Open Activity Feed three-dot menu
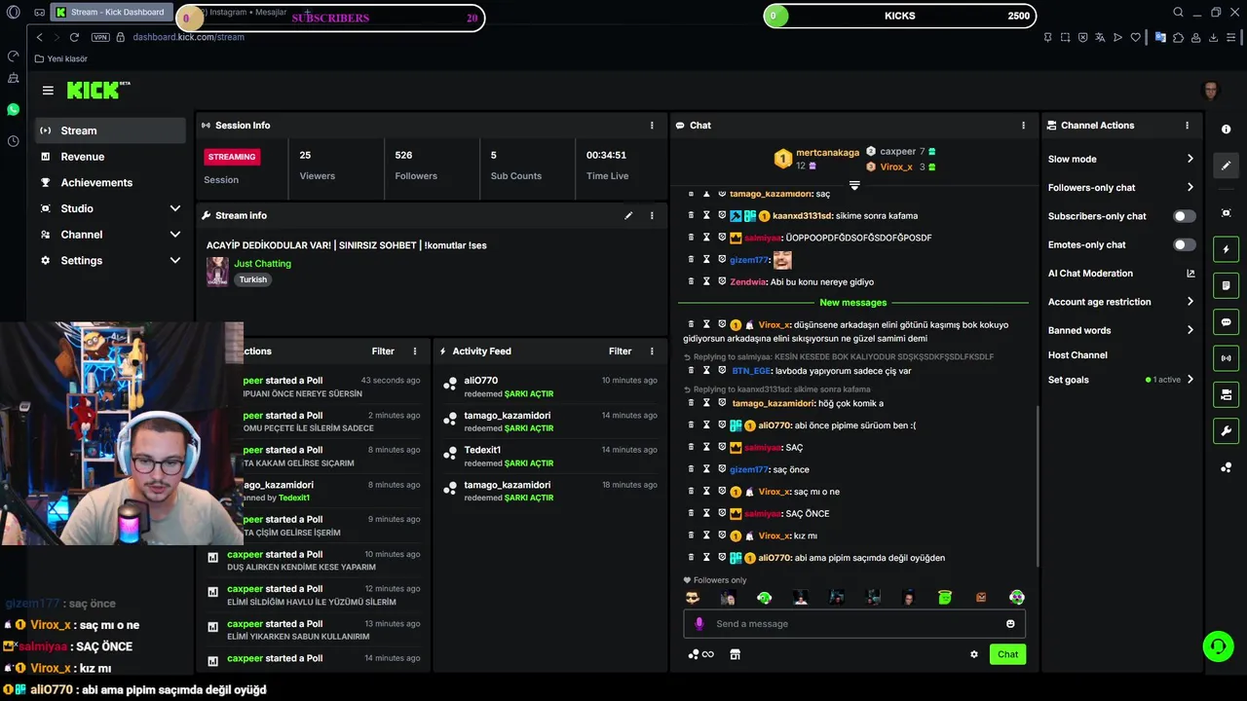 point(652,351)
